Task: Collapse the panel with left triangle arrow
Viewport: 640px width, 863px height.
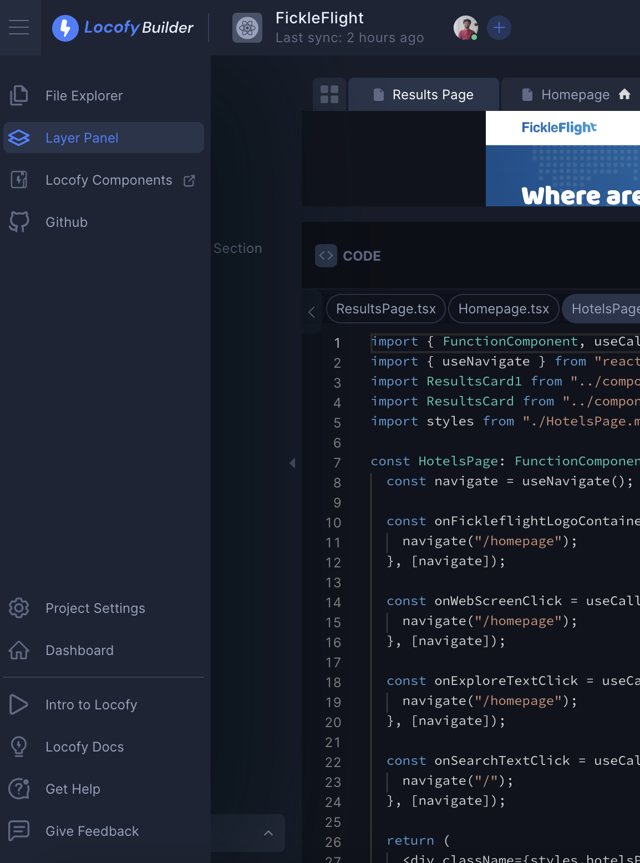Action: click(x=292, y=463)
